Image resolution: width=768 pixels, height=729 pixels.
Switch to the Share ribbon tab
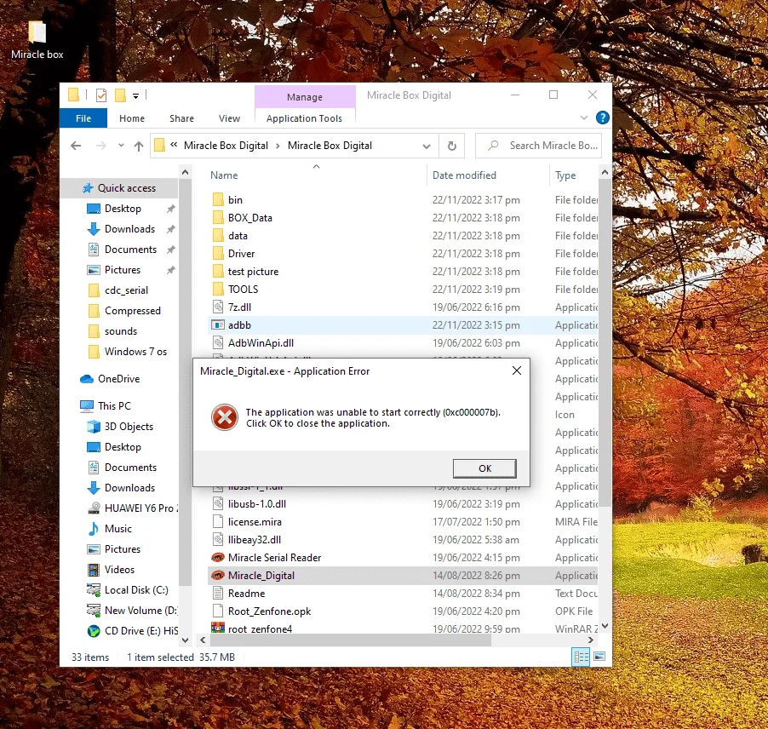coord(181,118)
